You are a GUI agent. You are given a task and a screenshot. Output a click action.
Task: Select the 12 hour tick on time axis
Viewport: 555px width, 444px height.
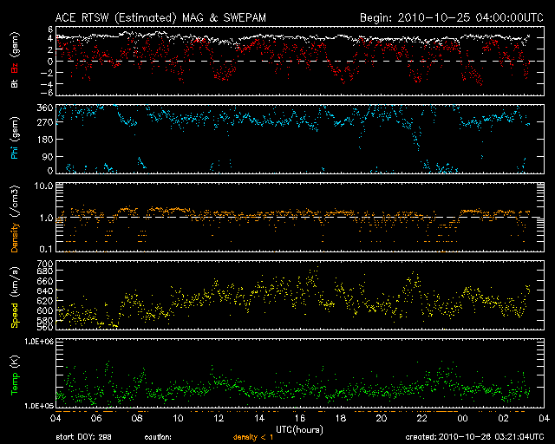coord(219,418)
